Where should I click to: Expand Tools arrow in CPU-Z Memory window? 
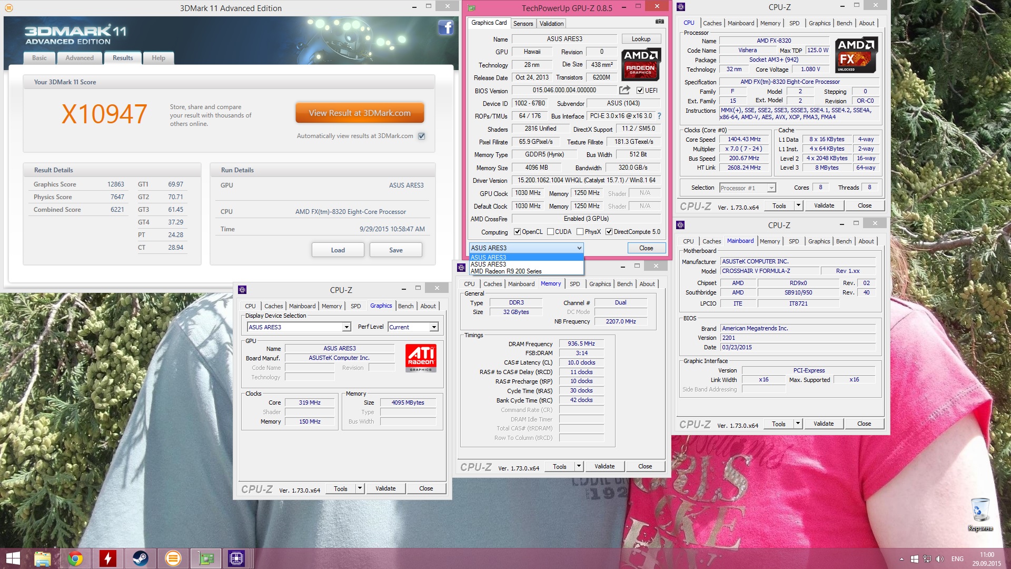click(579, 466)
